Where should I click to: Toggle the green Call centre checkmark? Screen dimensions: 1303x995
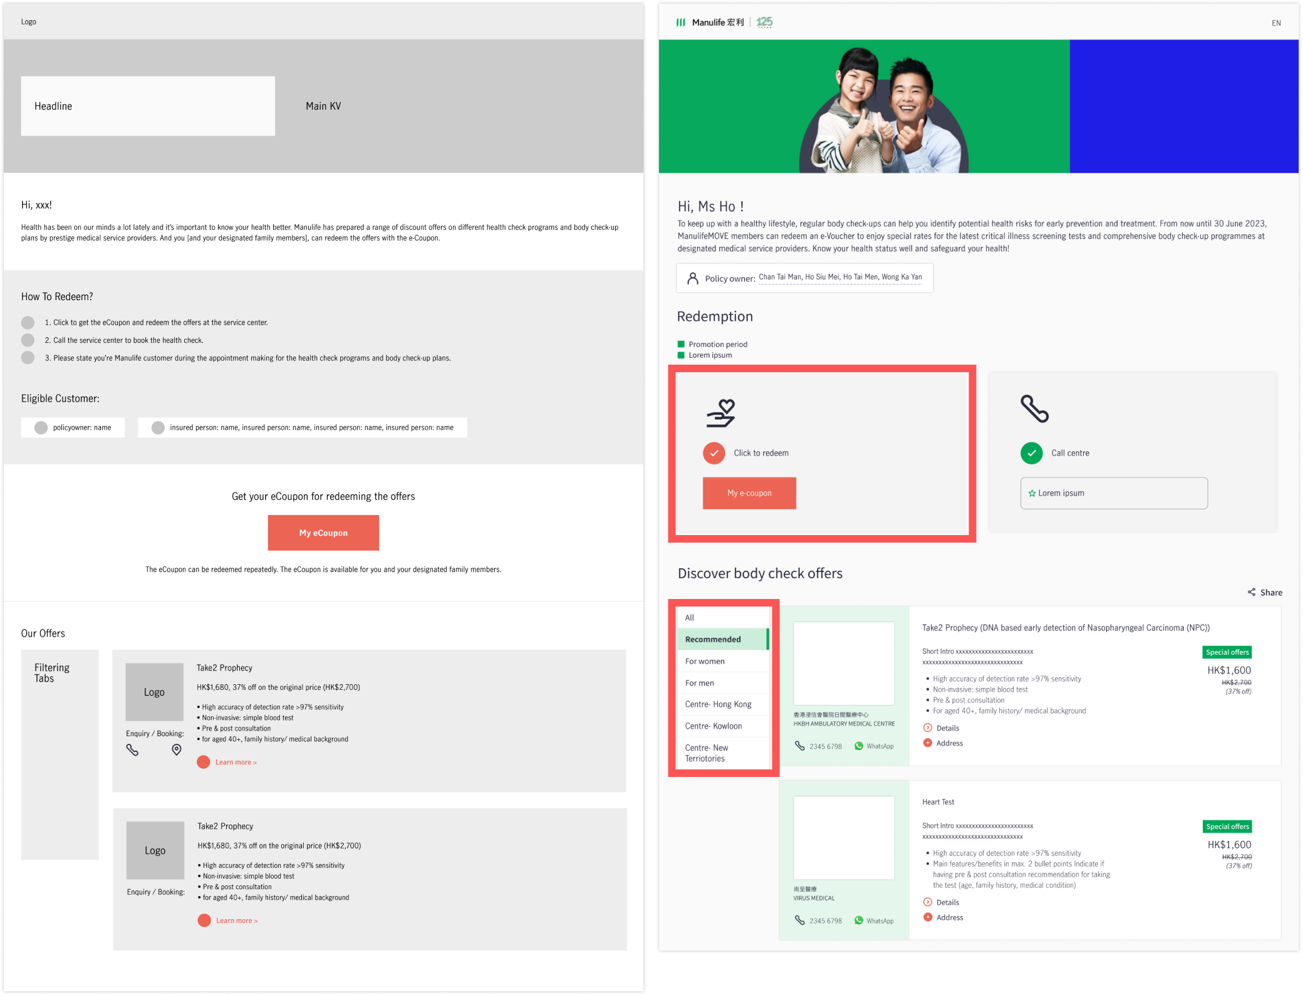(x=1031, y=453)
